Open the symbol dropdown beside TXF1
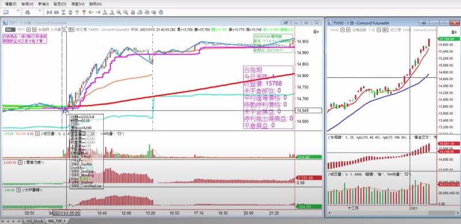 (28, 29)
